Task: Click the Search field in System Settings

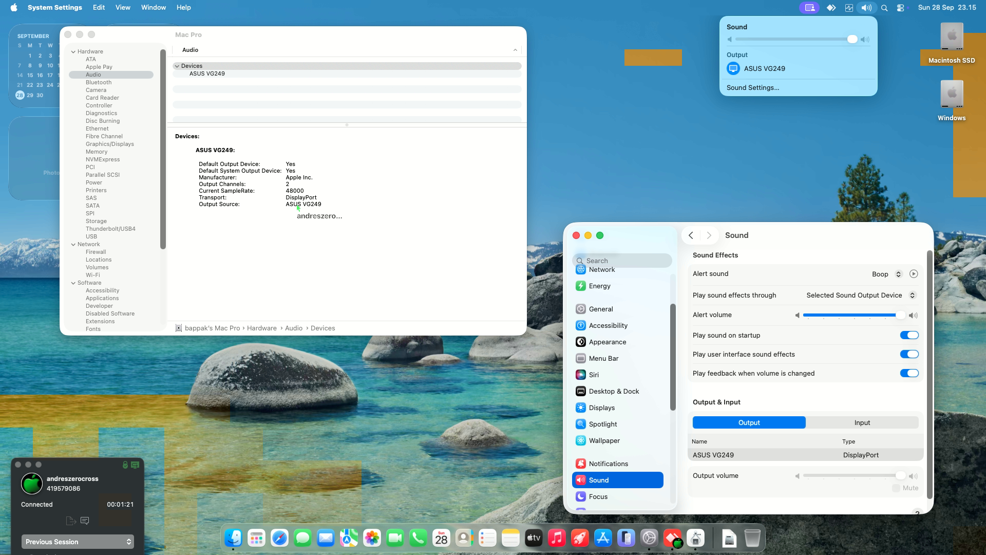Action: click(x=622, y=261)
